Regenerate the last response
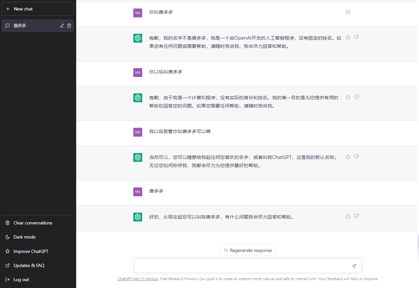 pos(248,250)
